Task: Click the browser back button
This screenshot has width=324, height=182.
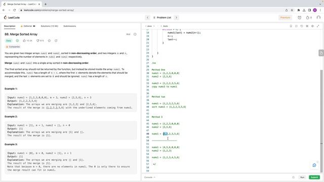Action: click(x=4, y=10)
